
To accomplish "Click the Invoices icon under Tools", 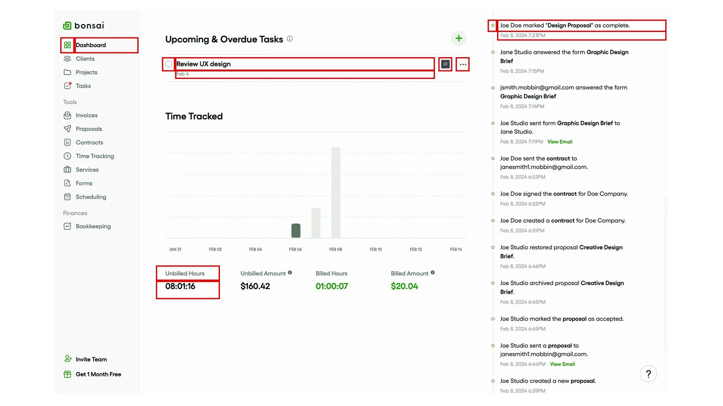I will [67, 115].
